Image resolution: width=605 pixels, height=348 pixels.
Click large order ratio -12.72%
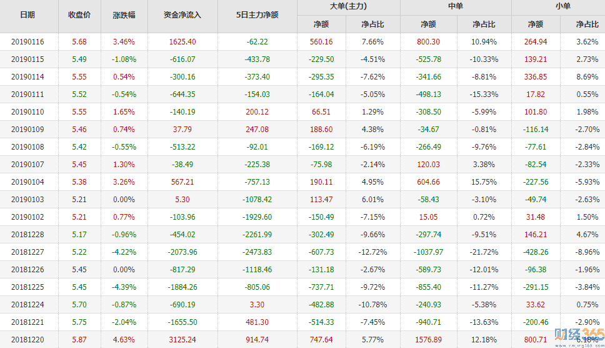372,252
